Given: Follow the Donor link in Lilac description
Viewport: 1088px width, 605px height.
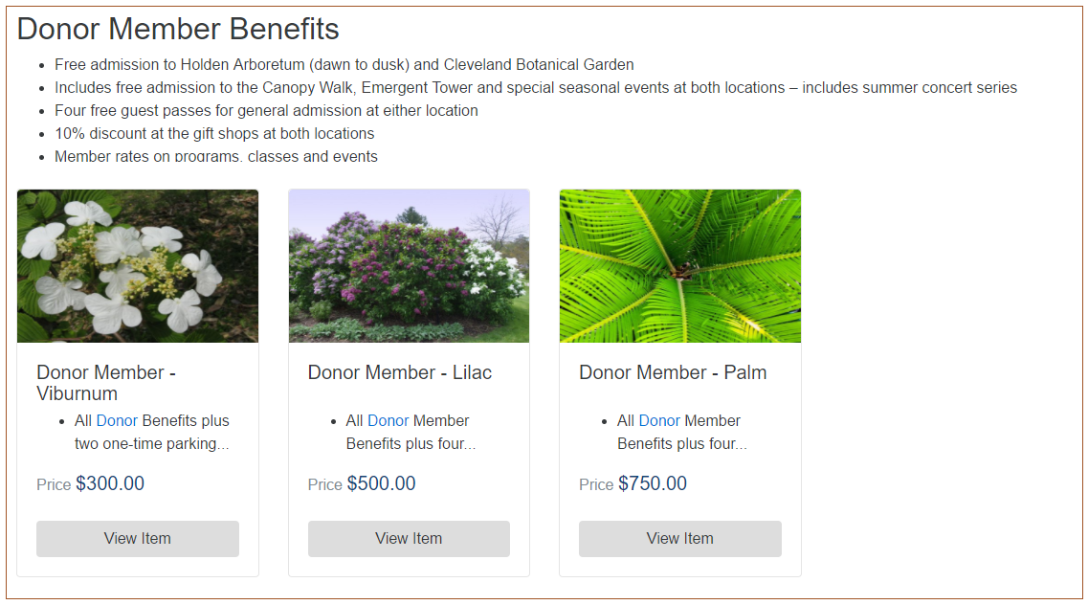Looking at the screenshot, I should click(388, 420).
